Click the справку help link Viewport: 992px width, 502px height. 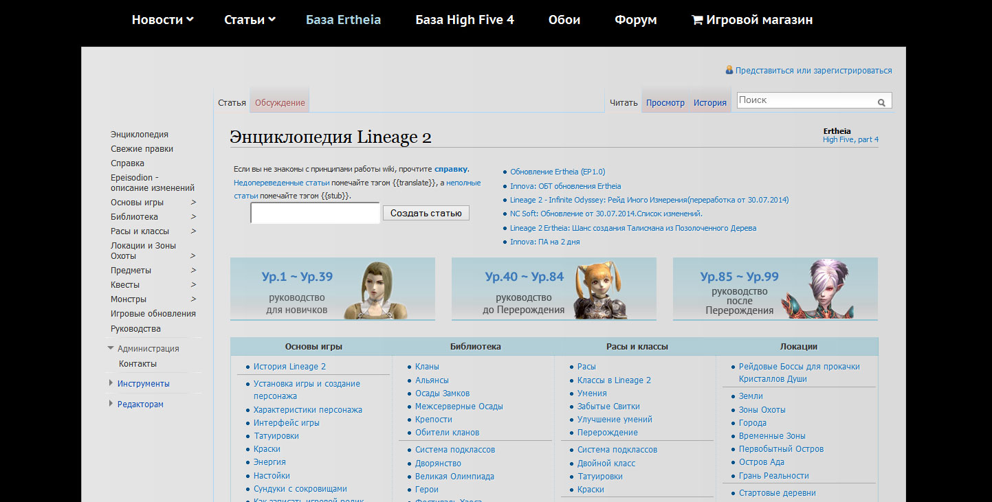click(x=451, y=168)
